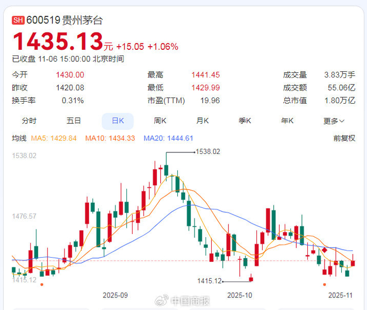The image size is (367, 310).
Task: Click the 昨收 value 1420.08
Action: [70, 87]
